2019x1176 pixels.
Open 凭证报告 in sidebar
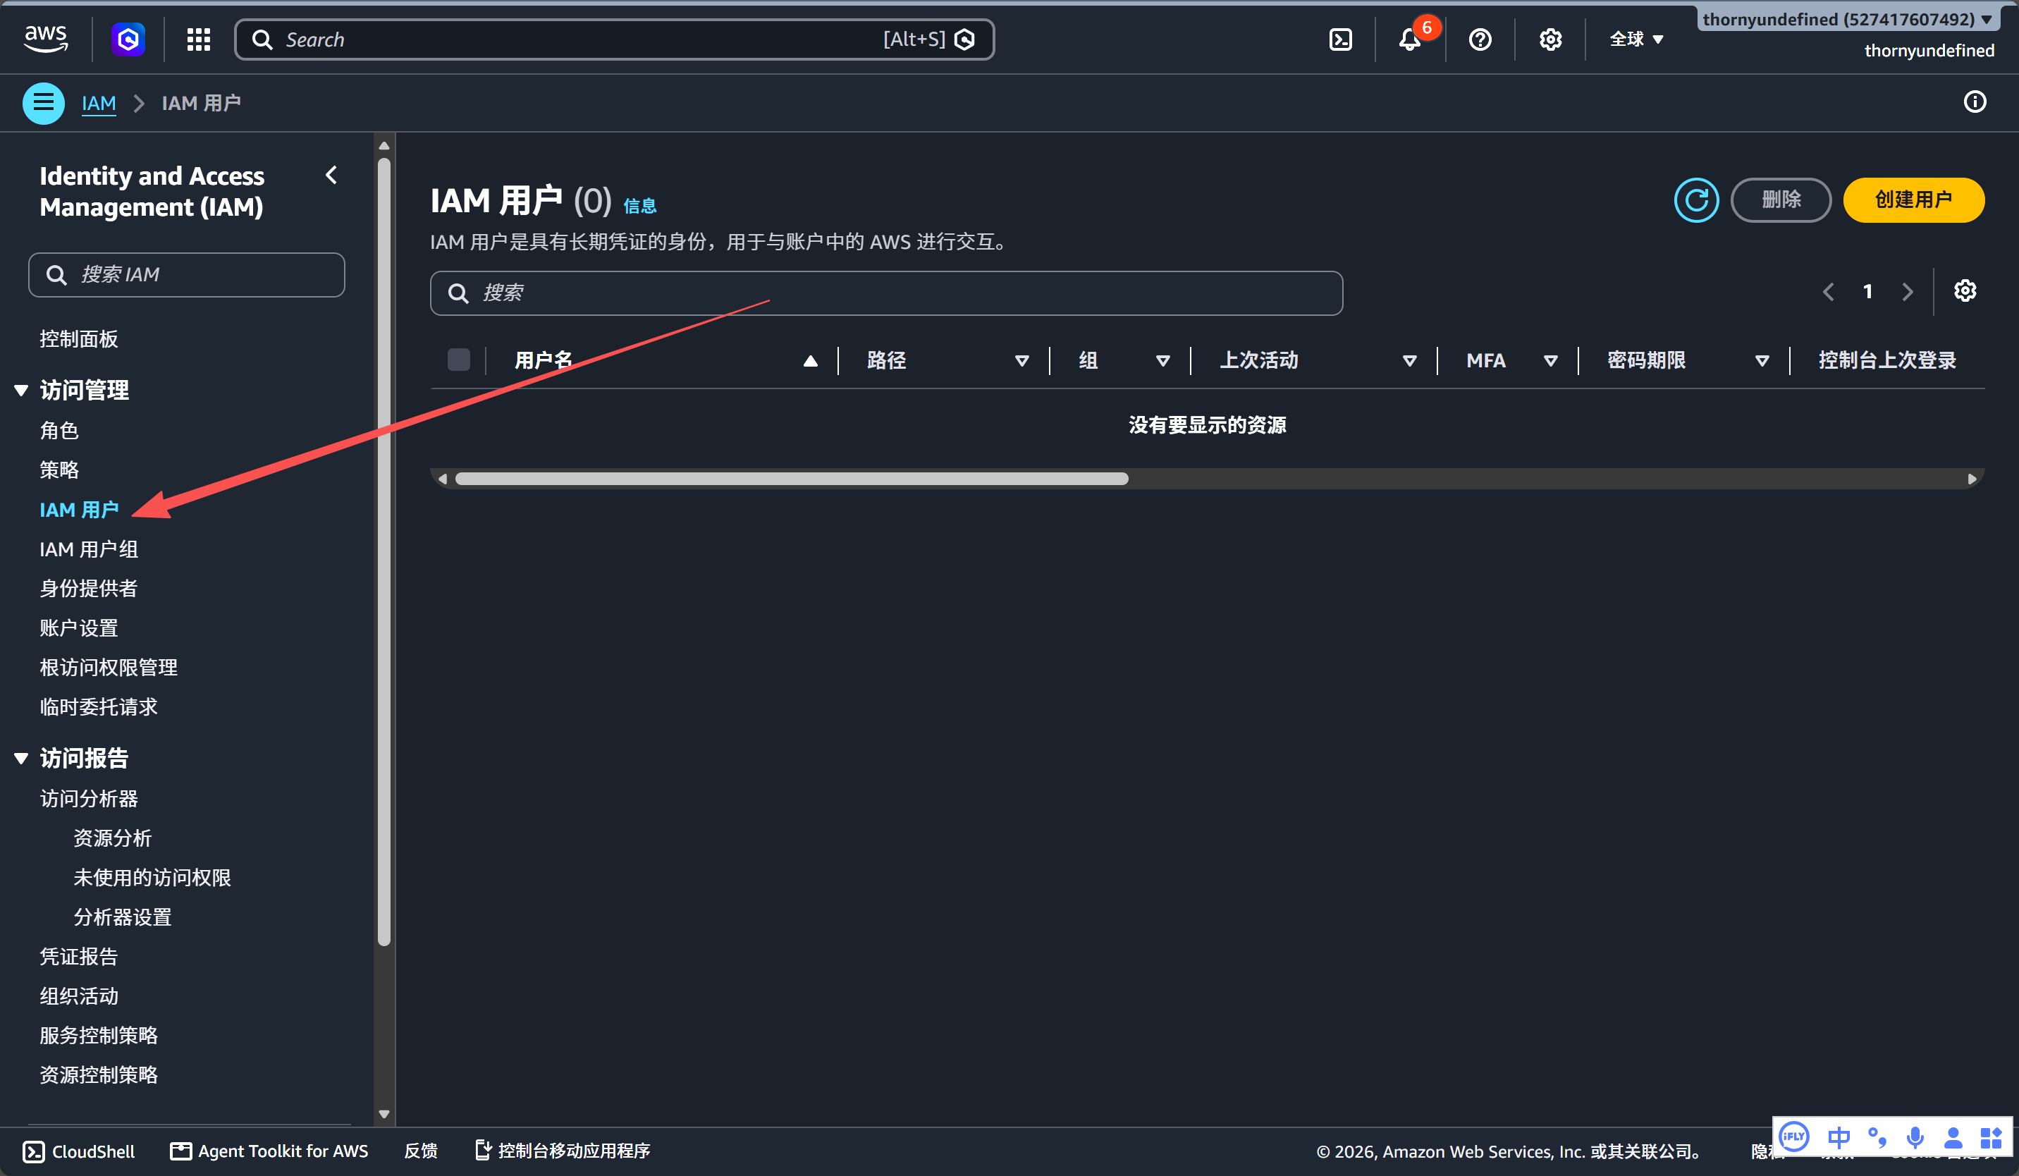pos(80,957)
